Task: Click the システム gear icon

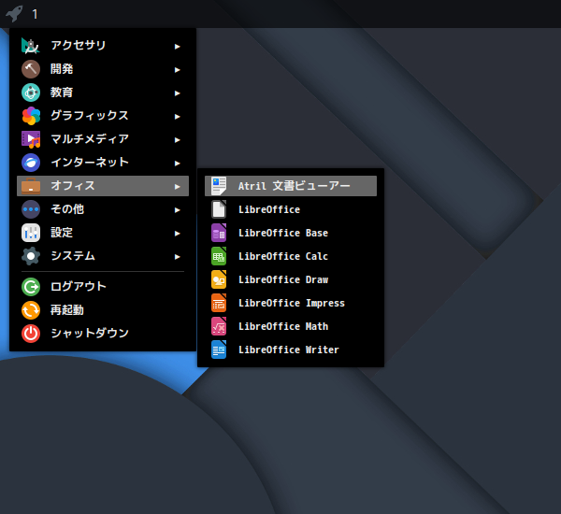Action: [x=31, y=256]
